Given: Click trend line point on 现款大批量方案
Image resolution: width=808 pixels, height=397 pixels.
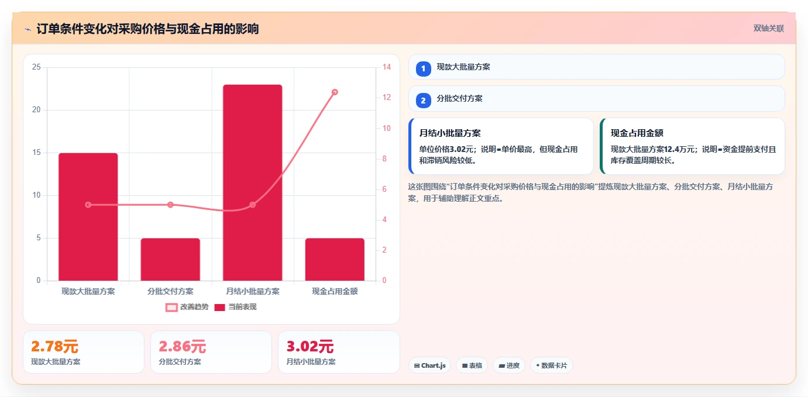Looking at the screenshot, I should pos(88,205).
